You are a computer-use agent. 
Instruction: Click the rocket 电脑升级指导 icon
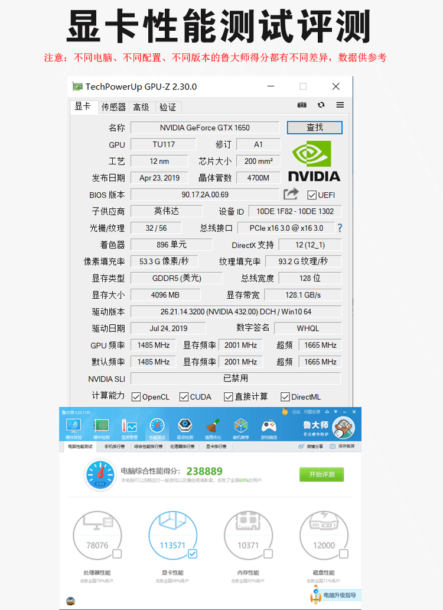click(315, 595)
